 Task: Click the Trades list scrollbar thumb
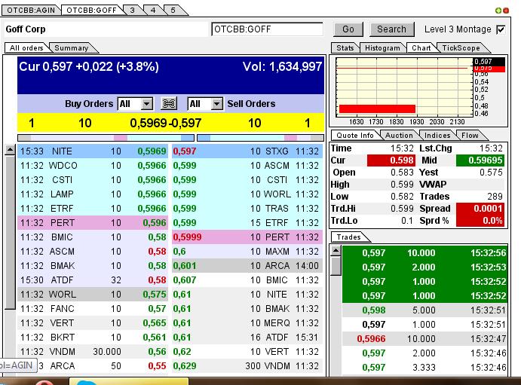pos(336,265)
